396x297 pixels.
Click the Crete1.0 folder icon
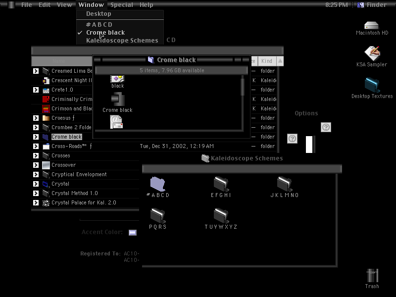tap(46, 90)
